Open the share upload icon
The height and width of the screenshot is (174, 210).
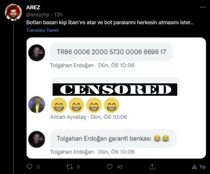pyautogui.click(x=152, y=166)
